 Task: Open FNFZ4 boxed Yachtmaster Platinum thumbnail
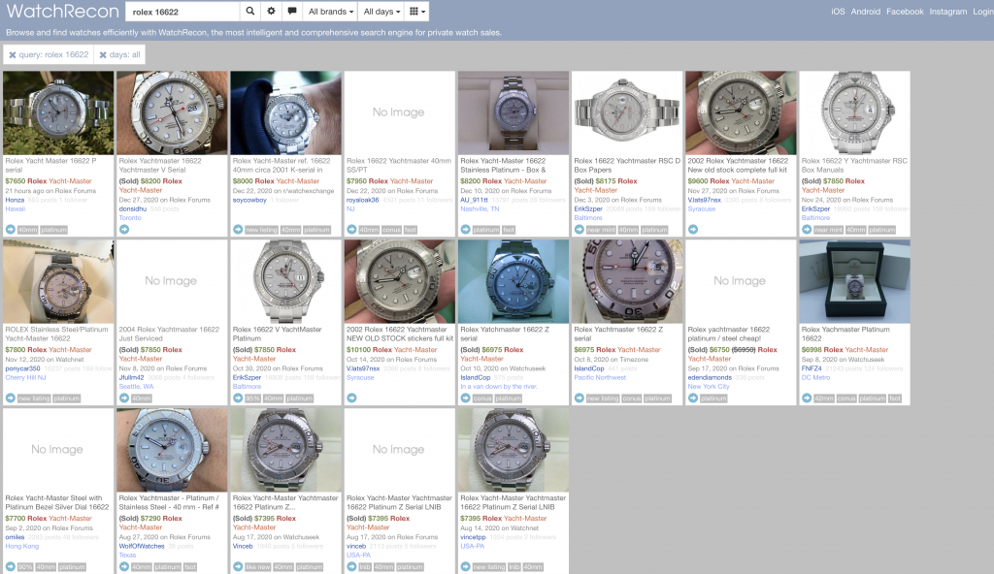(x=854, y=281)
